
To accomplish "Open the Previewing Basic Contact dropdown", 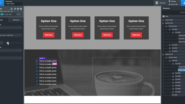I will pyautogui.click(x=14, y=4).
